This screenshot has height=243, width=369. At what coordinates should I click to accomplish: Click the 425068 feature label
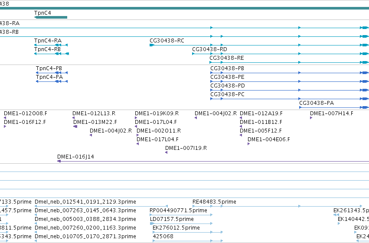tap(163, 237)
